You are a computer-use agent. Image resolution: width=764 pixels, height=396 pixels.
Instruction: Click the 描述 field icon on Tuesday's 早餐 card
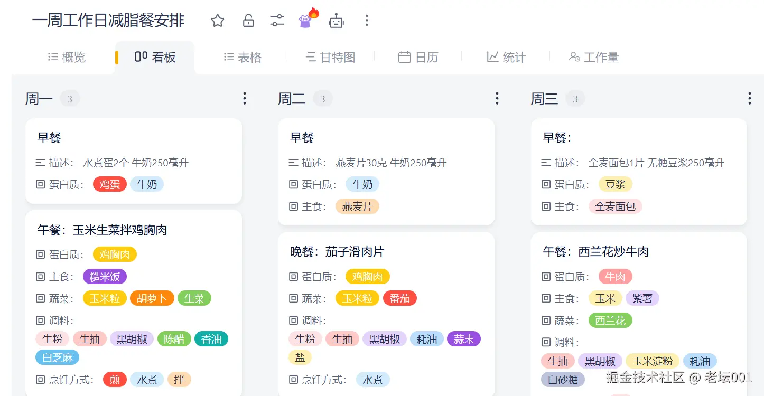(x=293, y=162)
